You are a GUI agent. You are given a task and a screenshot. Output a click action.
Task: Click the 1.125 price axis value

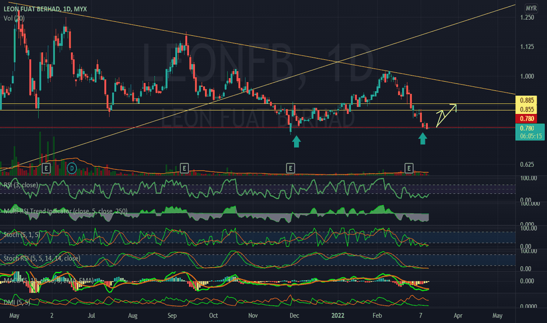point(527,47)
